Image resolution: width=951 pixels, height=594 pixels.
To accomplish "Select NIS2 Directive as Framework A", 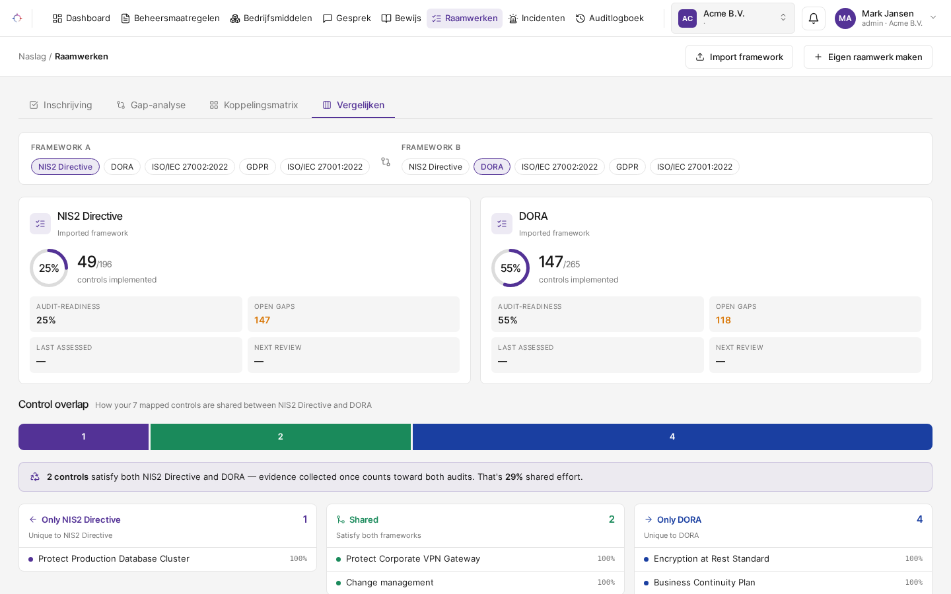I will (x=65, y=167).
